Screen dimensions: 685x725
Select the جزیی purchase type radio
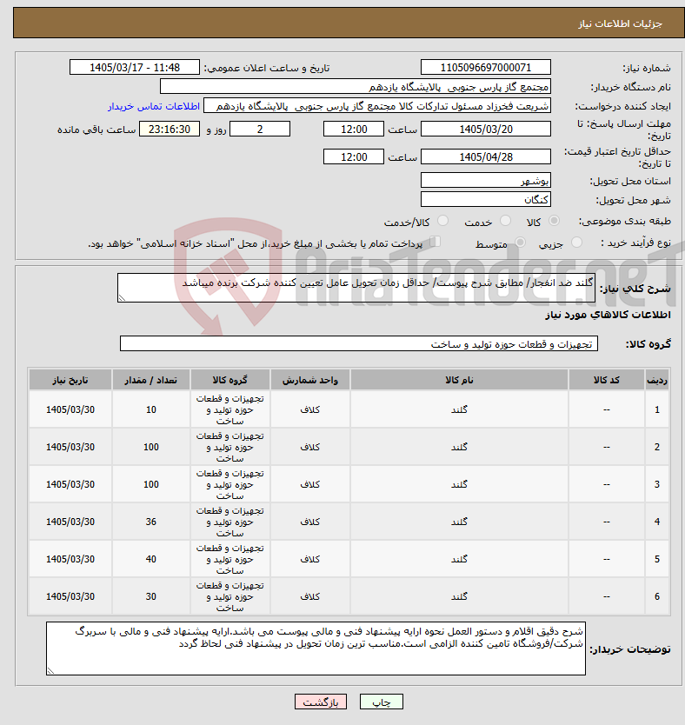(x=576, y=243)
